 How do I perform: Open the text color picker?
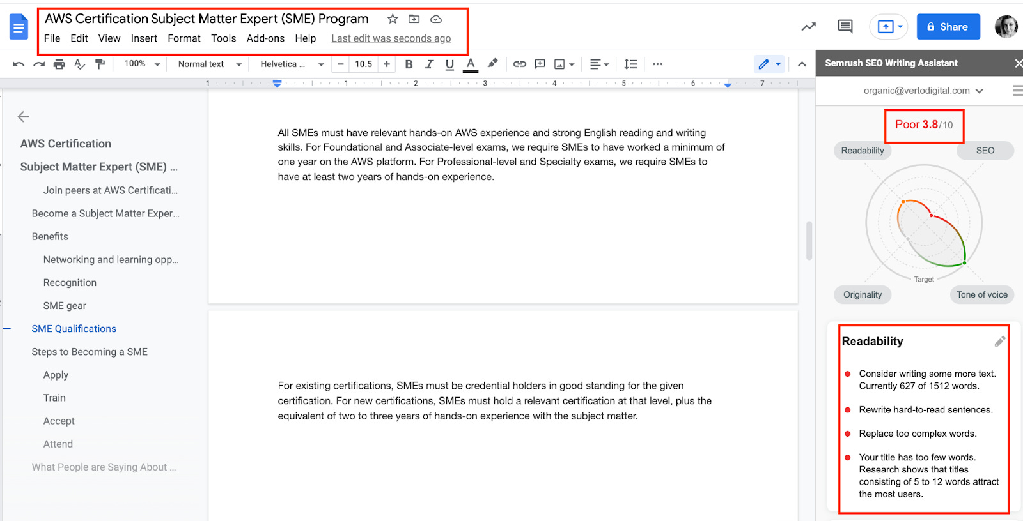[471, 64]
